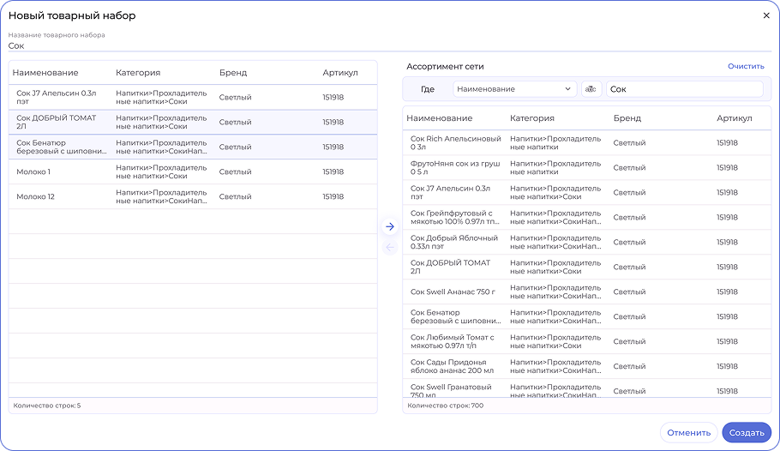Click the text match mode icon in filter
This screenshot has height=451, width=780.
[x=591, y=89]
